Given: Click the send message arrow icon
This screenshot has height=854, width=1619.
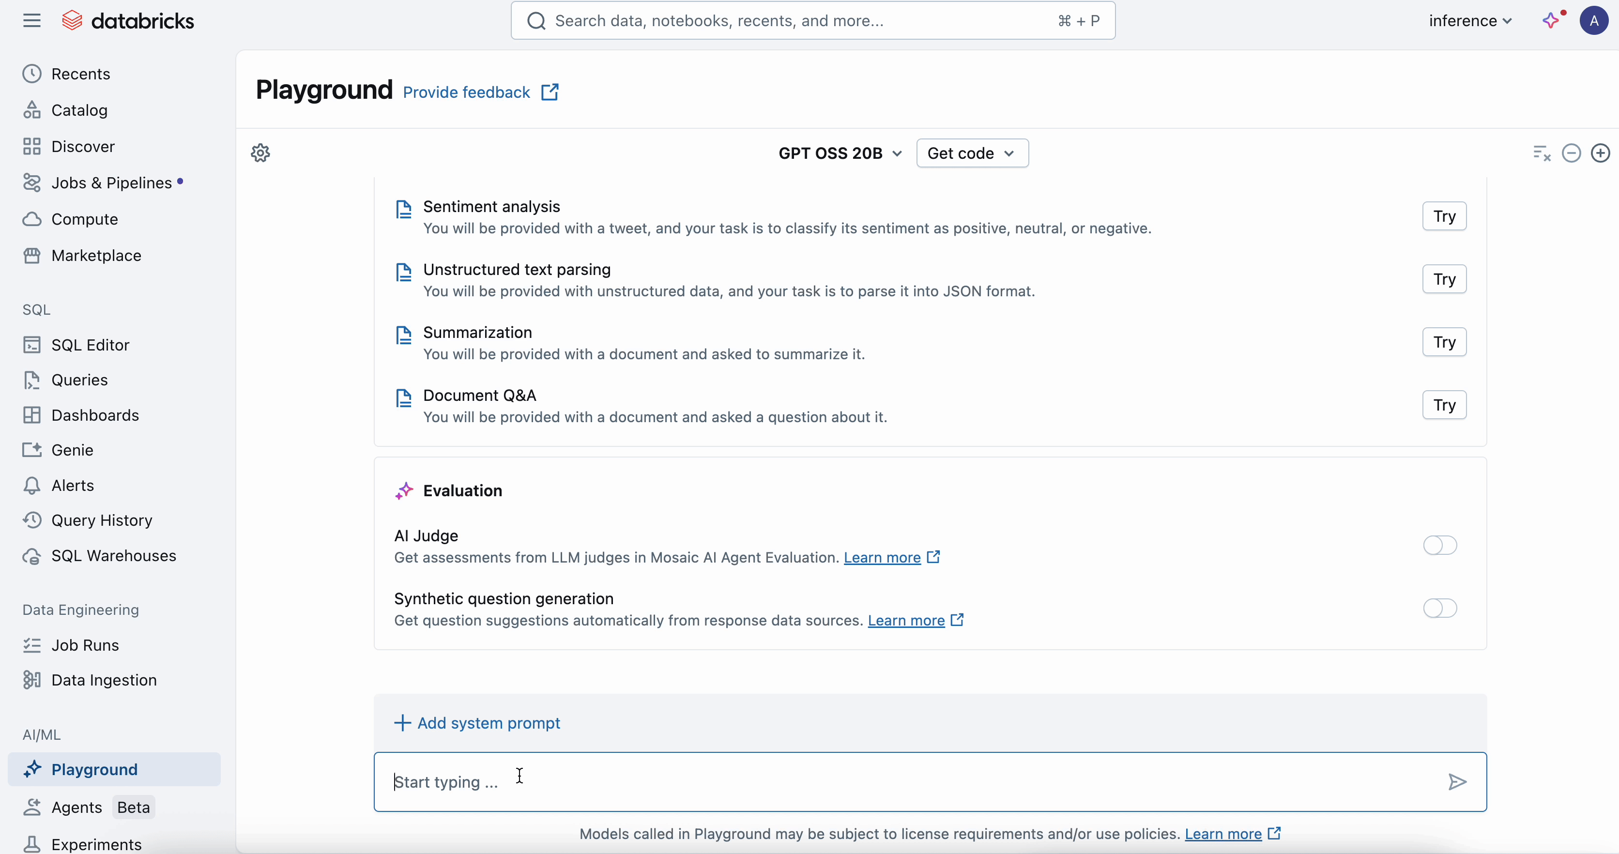Looking at the screenshot, I should (1457, 782).
